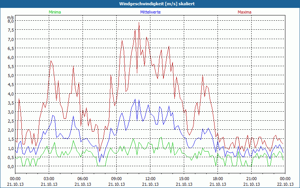
Task: Select the red 'Maxima' legend label
Action: click(244, 12)
